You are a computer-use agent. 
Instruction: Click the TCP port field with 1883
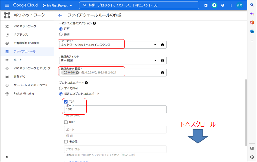point(115,109)
